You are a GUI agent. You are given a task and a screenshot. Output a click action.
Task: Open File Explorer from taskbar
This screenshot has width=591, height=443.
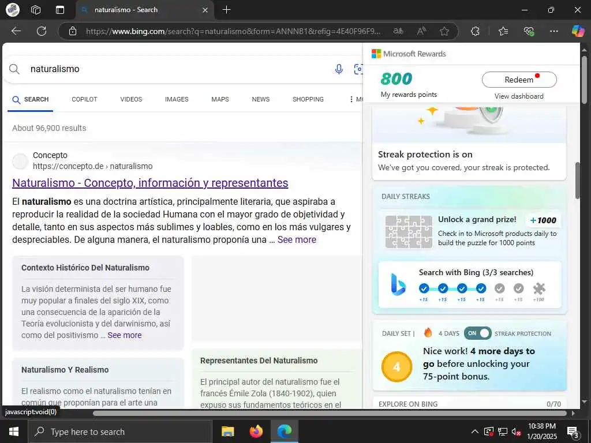coord(227,431)
